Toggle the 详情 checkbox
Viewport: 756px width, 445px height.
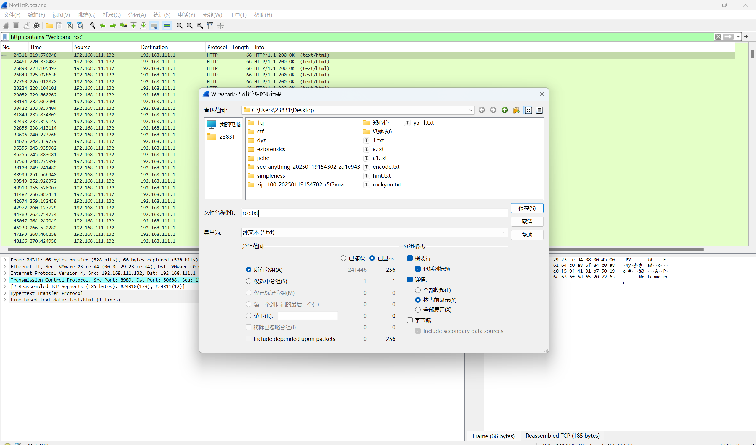(410, 279)
